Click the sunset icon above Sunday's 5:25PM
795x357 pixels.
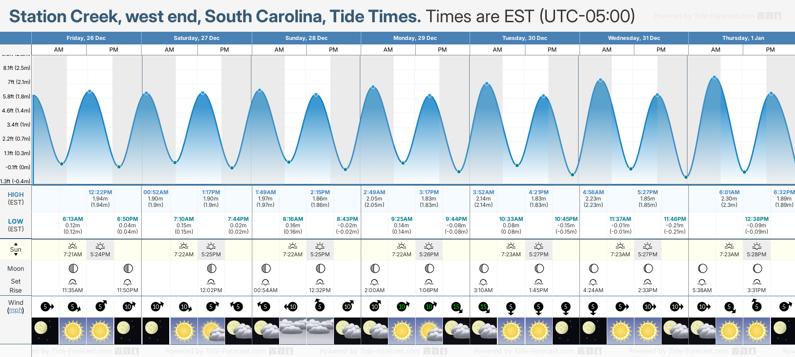pyautogui.click(x=320, y=246)
